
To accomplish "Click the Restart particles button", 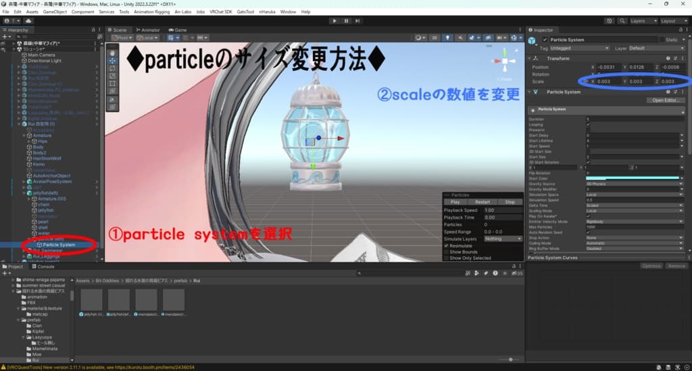I will click(x=483, y=202).
